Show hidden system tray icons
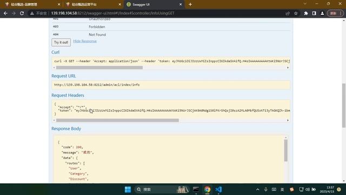This screenshot has width=346, height=195. pyautogui.click(x=257, y=190)
